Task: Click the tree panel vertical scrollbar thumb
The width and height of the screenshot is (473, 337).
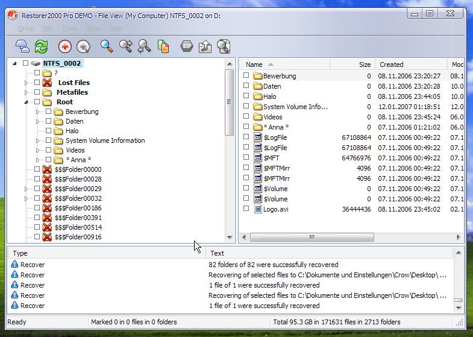Action: pos(229,102)
